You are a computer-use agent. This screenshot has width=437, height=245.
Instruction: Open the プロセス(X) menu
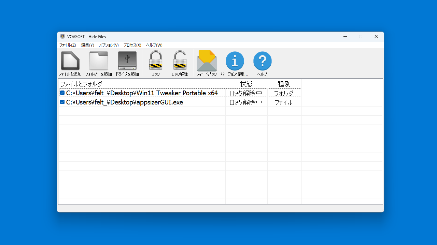(x=132, y=45)
